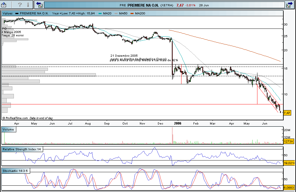Open the Values panel label
Screen dimensions: 296x192
click(8, 13)
